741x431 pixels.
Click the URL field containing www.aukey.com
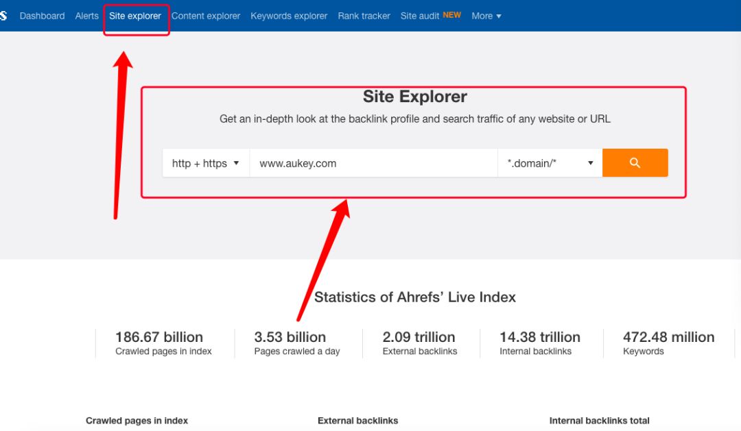point(373,163)
